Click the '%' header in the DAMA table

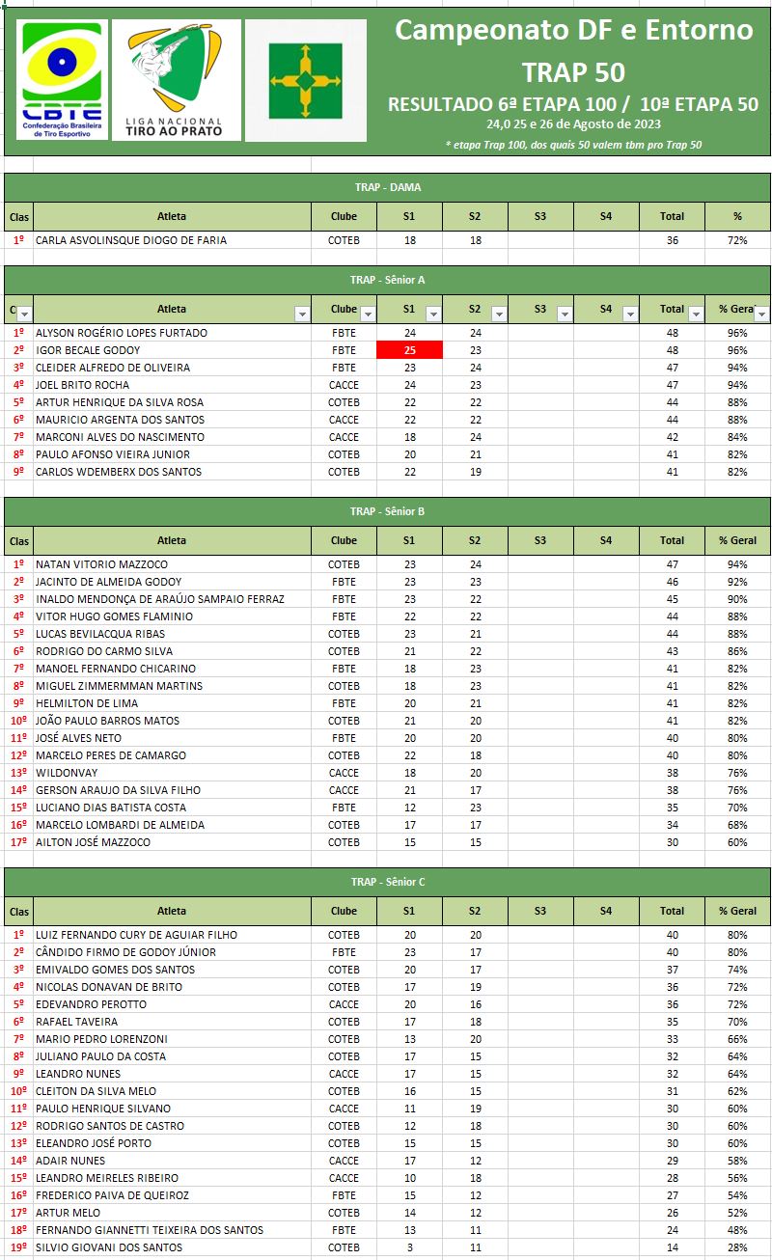pyautogui.click(x=737, y=216)
